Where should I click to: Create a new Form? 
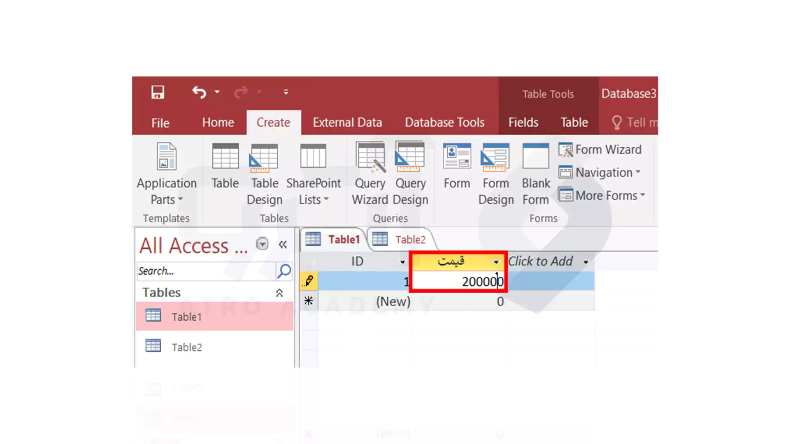click(457, 166)
